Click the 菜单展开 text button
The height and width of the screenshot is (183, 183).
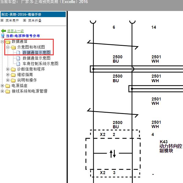pyautogui.click(x=12, y=20)
